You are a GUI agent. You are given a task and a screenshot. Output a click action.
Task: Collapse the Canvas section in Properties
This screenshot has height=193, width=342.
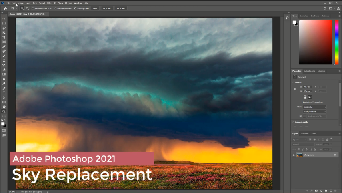(x=293, y=82)
